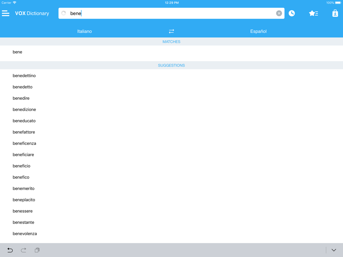Dismiss keyboard with down chevron

pos(334,250)
